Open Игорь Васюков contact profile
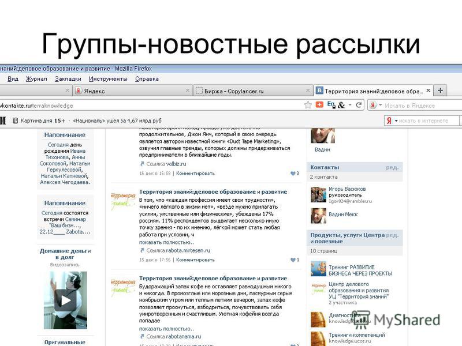This screenshot has height=346, width=462. 347,189
